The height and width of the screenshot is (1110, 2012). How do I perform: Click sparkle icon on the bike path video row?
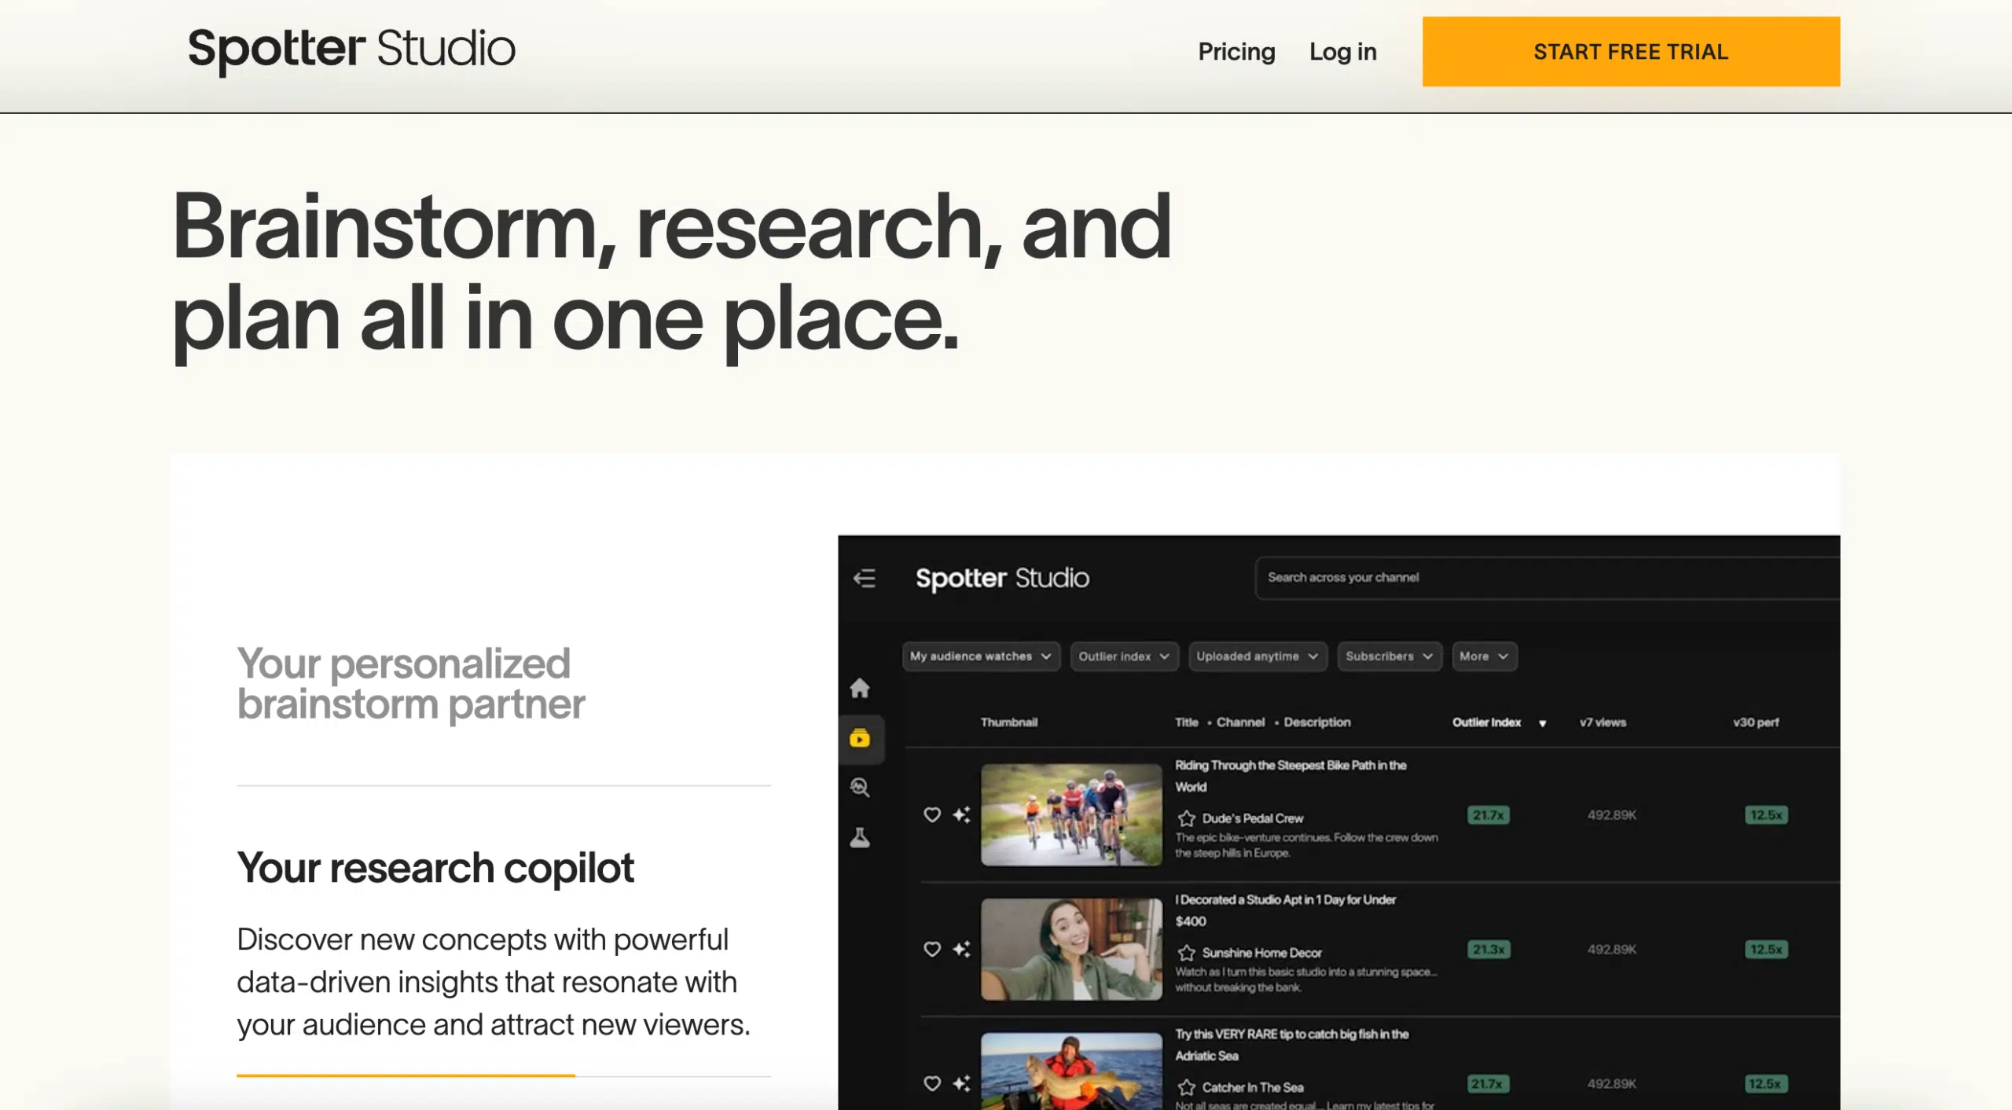(x=962, y=814)
